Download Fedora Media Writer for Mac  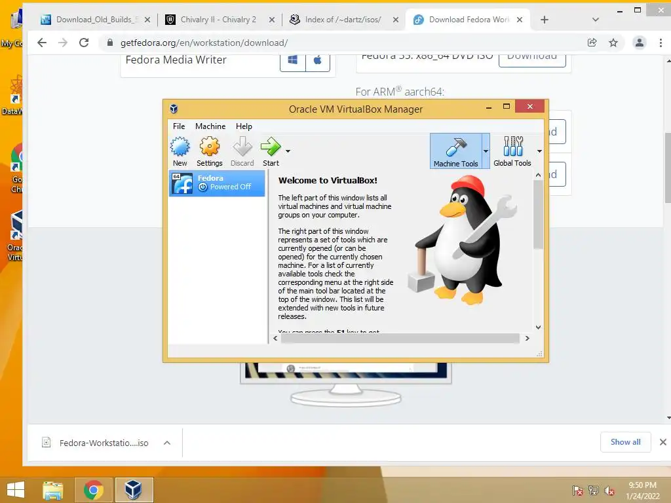tap(318, 60)
